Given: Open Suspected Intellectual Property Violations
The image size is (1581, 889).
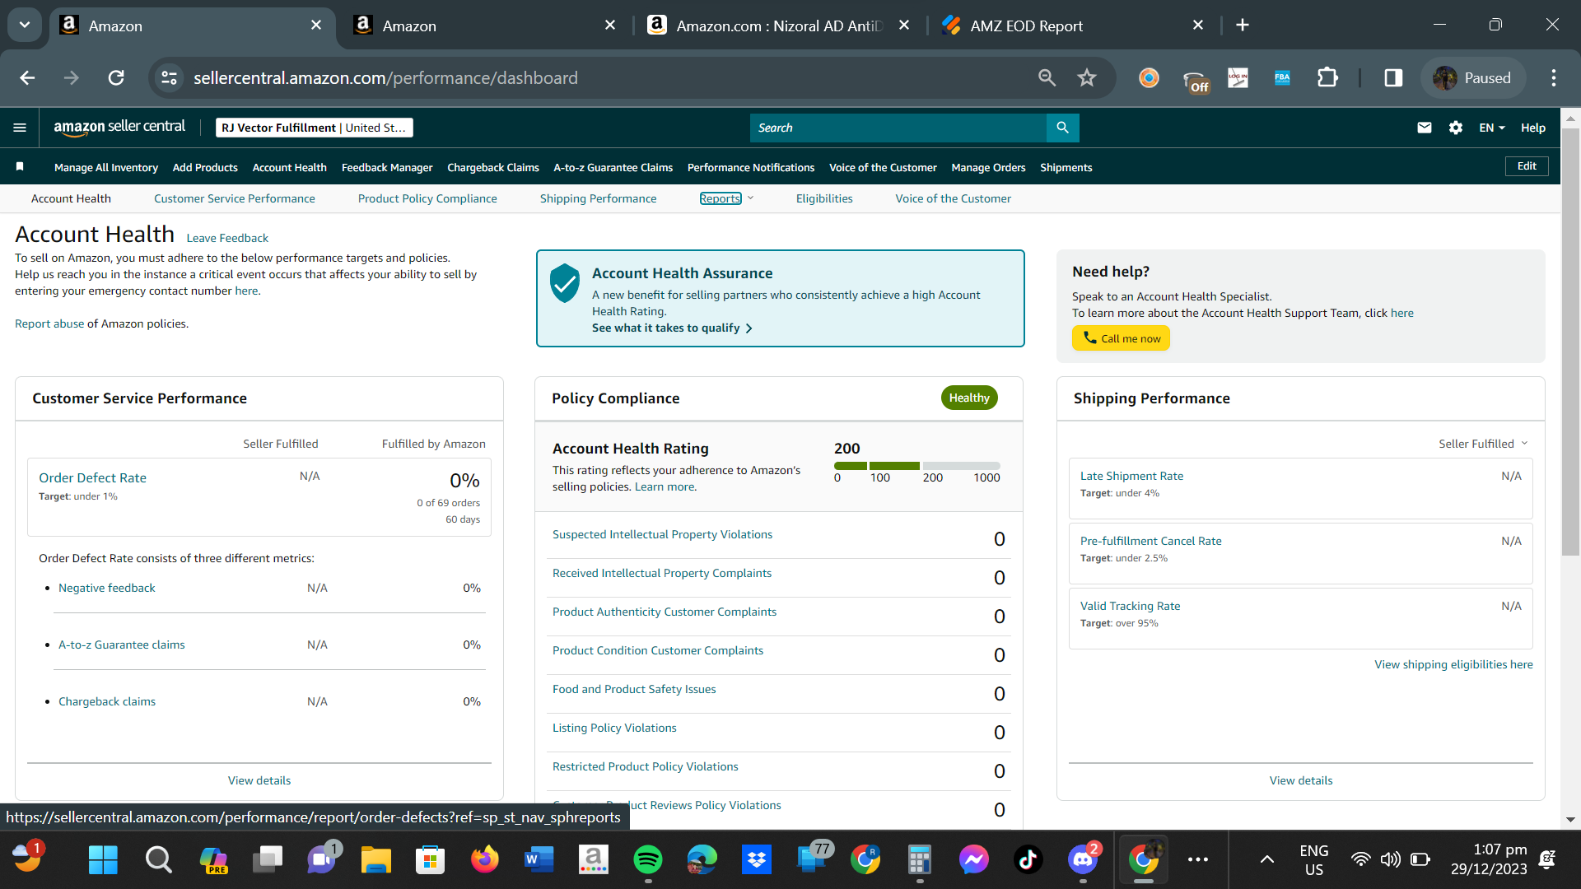Looking at the screenshot, I should [662, 534].
